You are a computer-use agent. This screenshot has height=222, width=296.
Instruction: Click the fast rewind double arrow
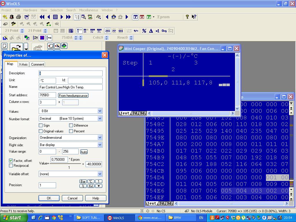pyautogui.click(x=42, y=17)
